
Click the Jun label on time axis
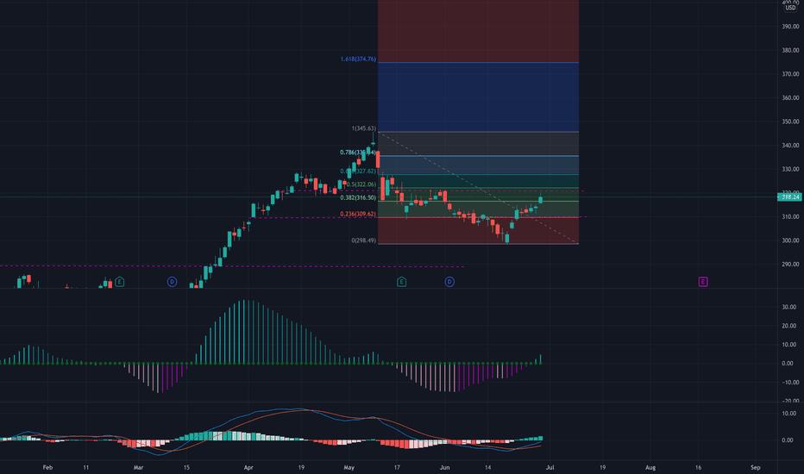click(444, 467)
